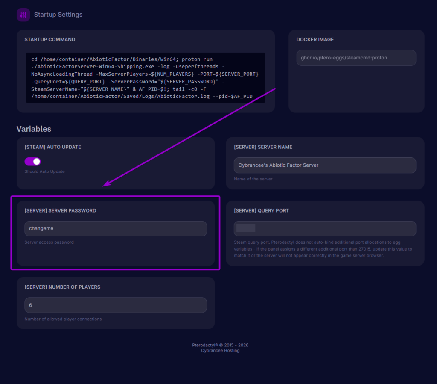The image size is (437, 384).
Task: Click the "Startup Settings" heading text
Action: (58, 15)
